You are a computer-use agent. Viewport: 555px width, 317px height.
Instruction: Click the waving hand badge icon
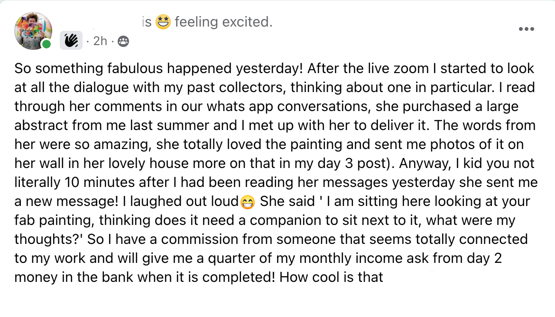tap(71, 41)
